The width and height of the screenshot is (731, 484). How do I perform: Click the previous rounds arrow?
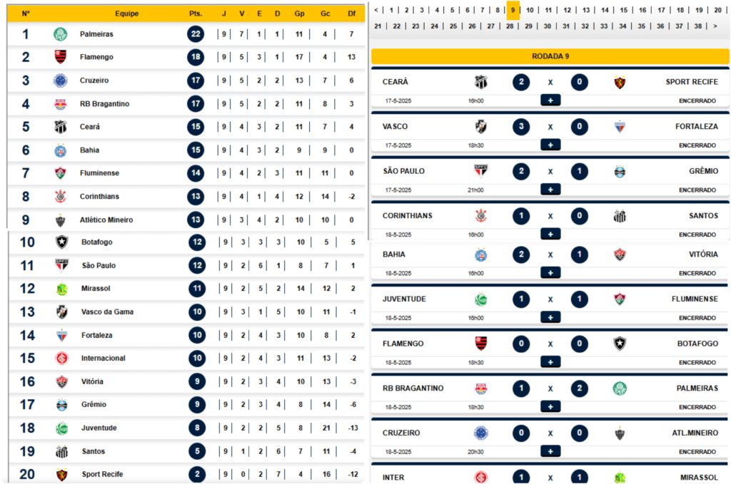[376, 10]
